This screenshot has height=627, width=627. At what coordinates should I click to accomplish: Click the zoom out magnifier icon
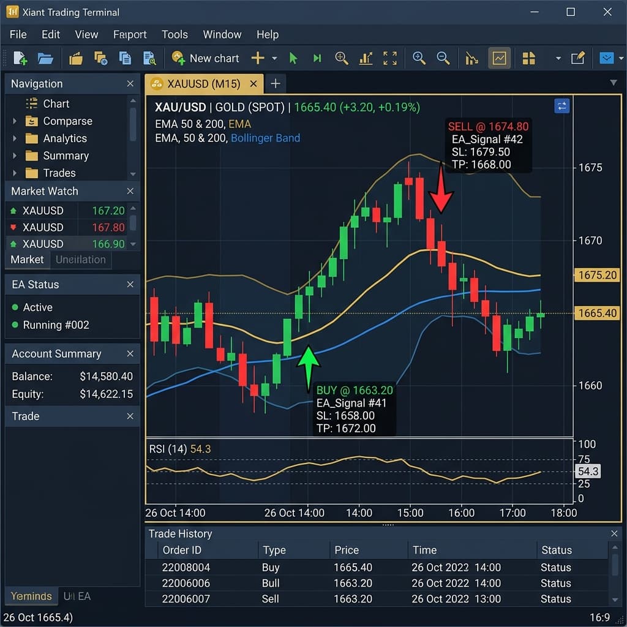coord(443,58)
